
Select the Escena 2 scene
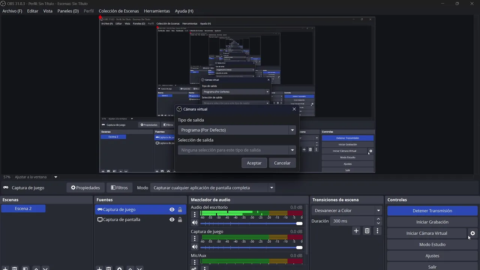(23, 208)
